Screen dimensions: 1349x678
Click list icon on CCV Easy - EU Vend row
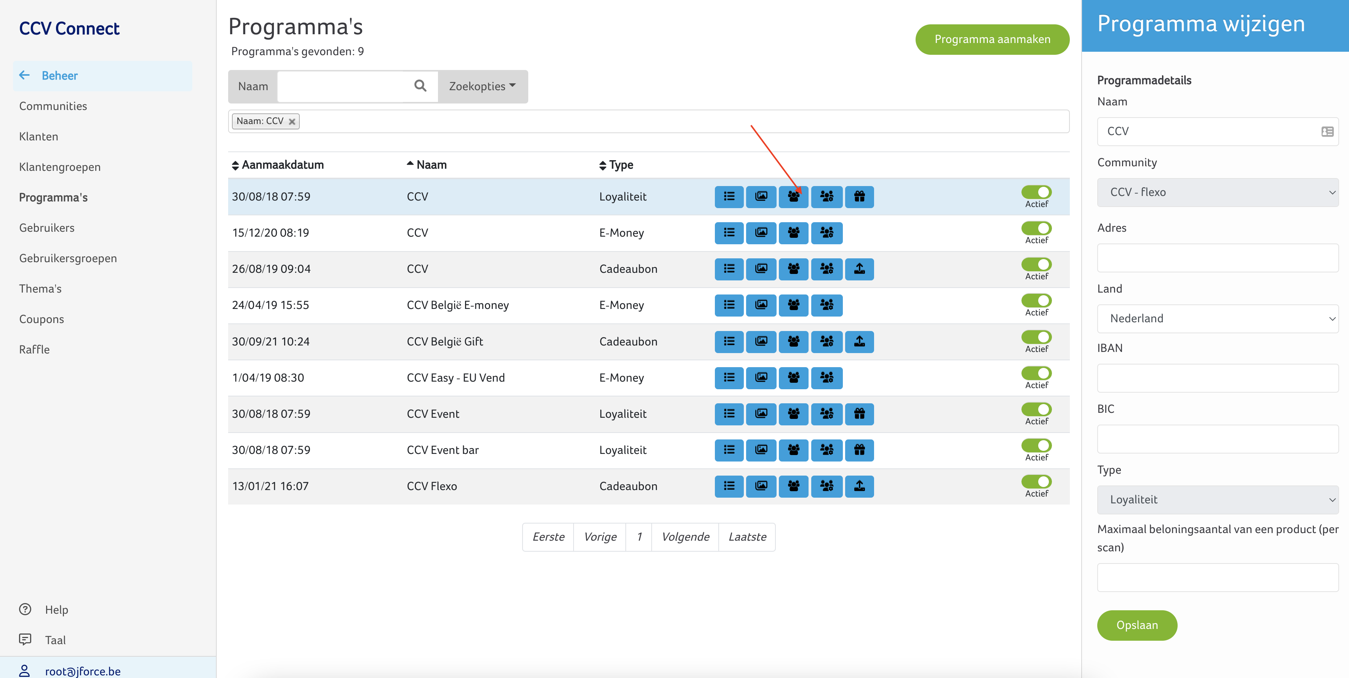(x=729, y=378)
